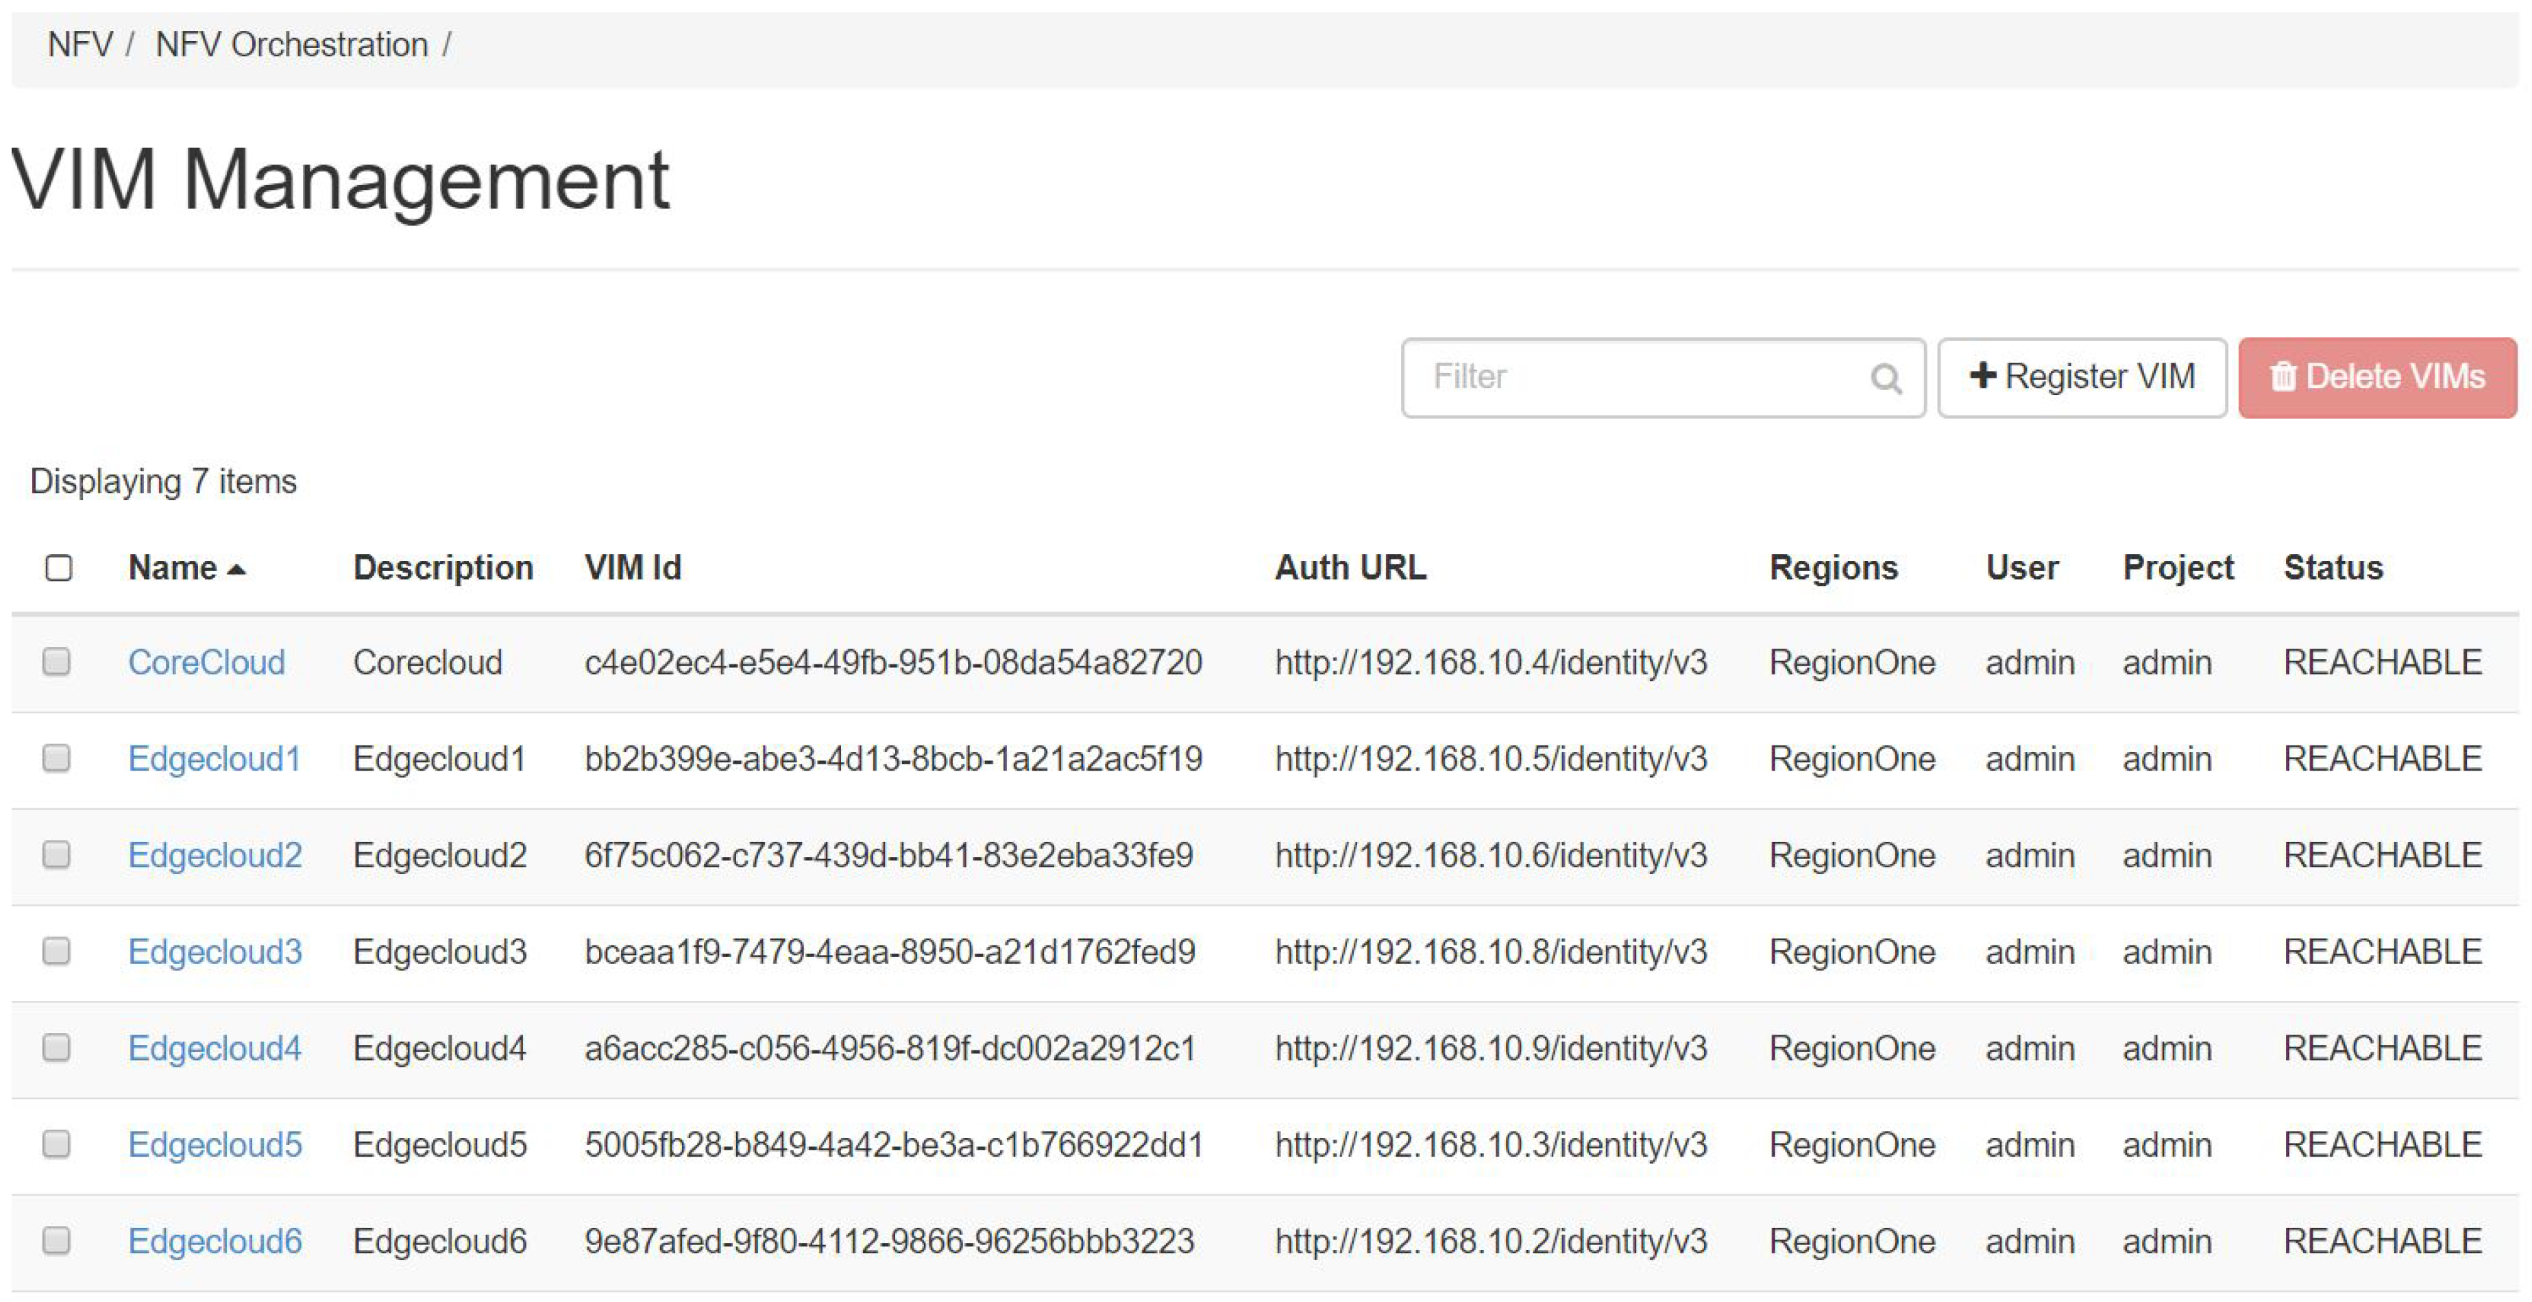Click the Name column sort arrow

click(236, 569)
